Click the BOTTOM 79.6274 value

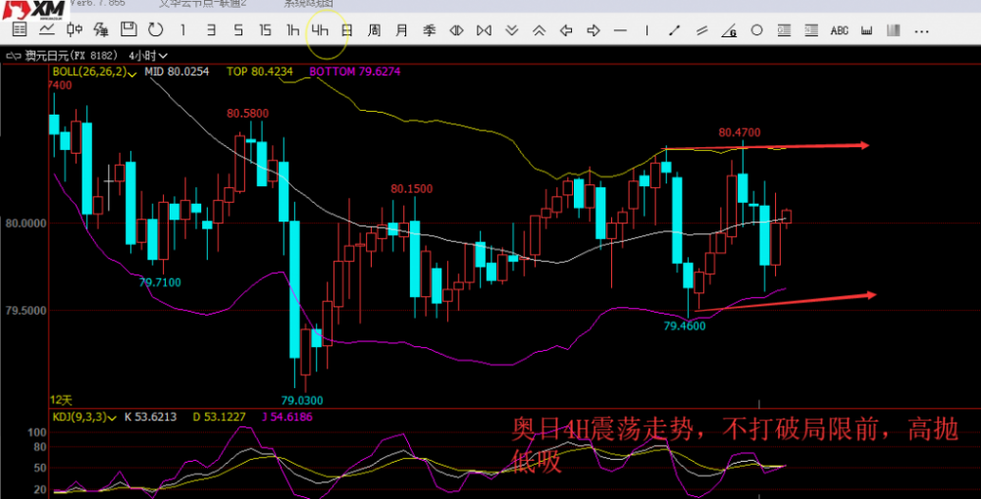tap(355, 72)
